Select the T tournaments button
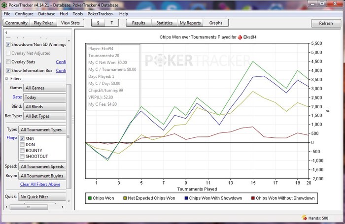This screenshot has height=224, width=345. pyautogui.click(x=112, y=23)
